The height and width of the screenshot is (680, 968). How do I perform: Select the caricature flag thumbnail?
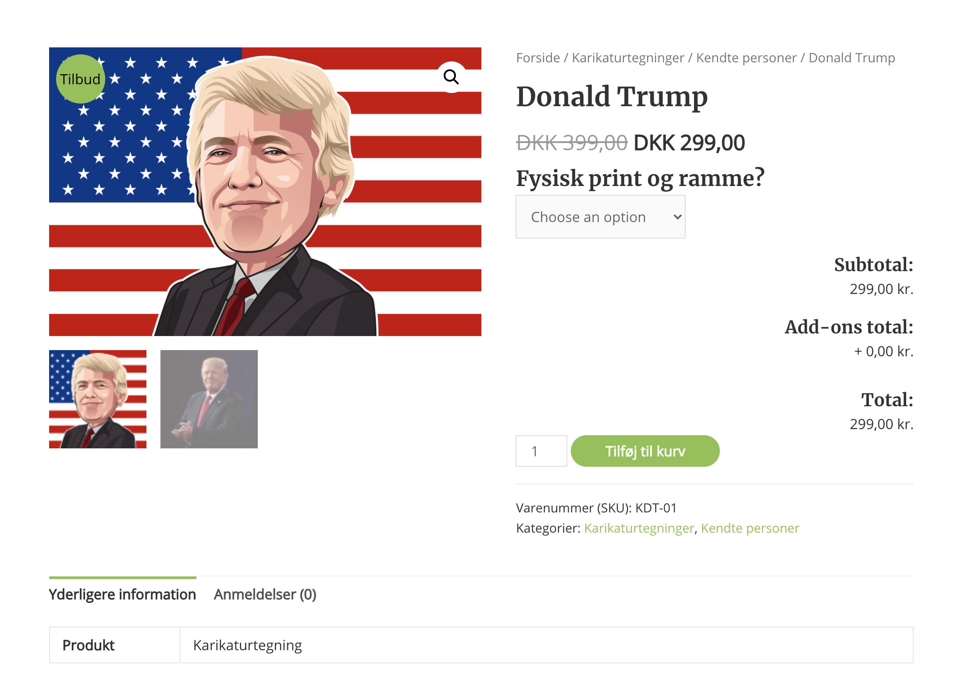click(x=98, y=399)
